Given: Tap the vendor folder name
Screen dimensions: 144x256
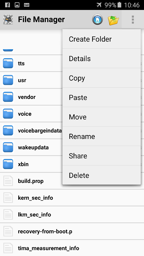Looking at the screenshot, I should coord(27,97).
